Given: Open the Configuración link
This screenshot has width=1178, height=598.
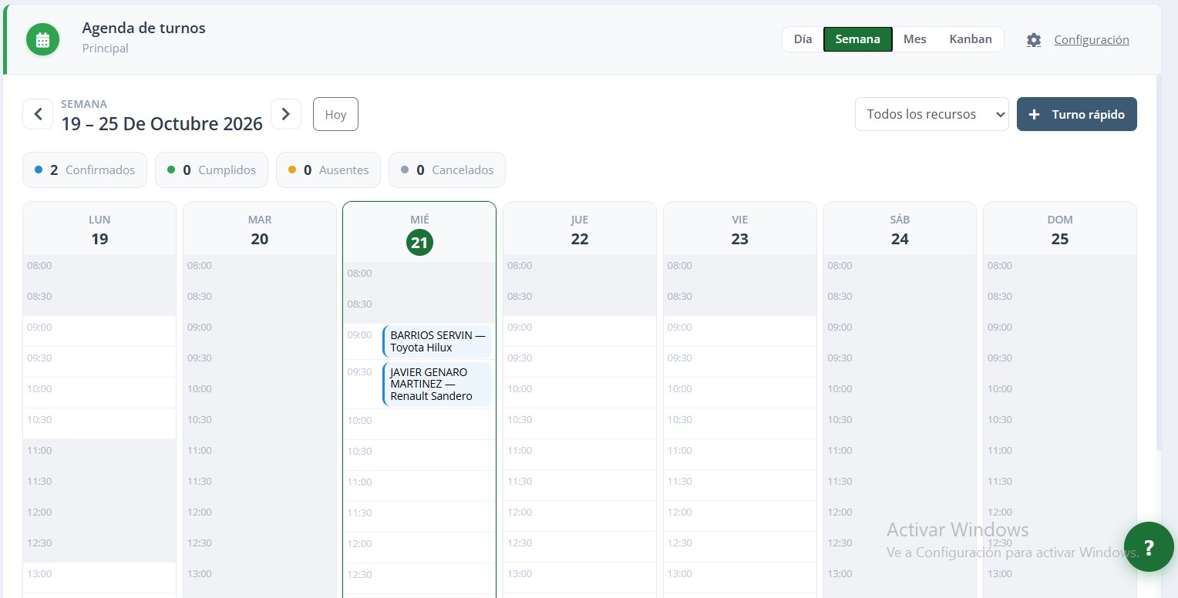Looking at the screenshot, I should coord(1092,40).
